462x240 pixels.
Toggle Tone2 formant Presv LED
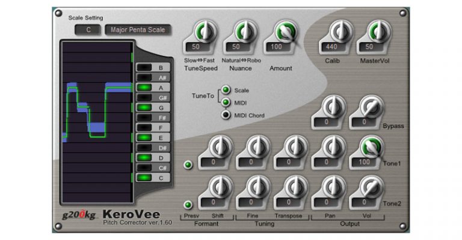click(x=188, y=205)
